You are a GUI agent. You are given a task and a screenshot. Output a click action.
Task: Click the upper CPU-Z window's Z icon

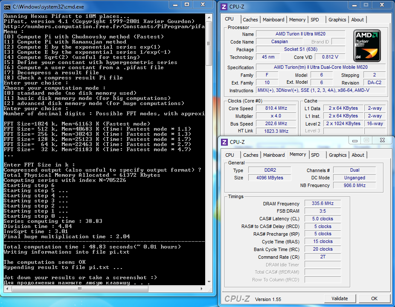[x=224, y=7]
